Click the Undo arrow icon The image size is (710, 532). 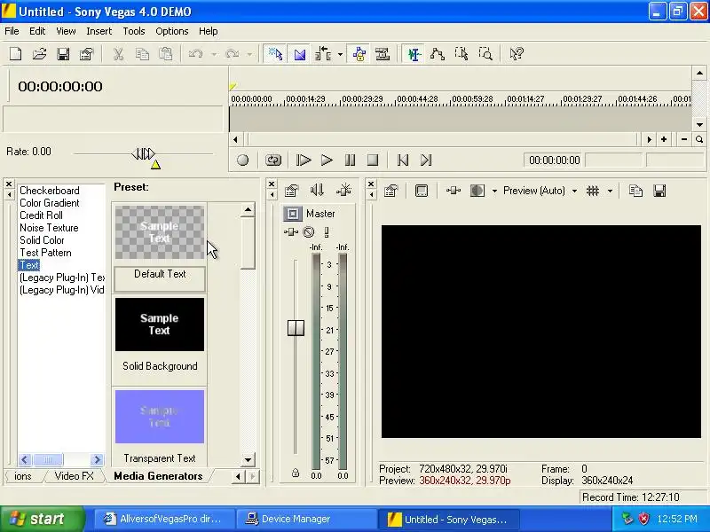coord(195,54)
